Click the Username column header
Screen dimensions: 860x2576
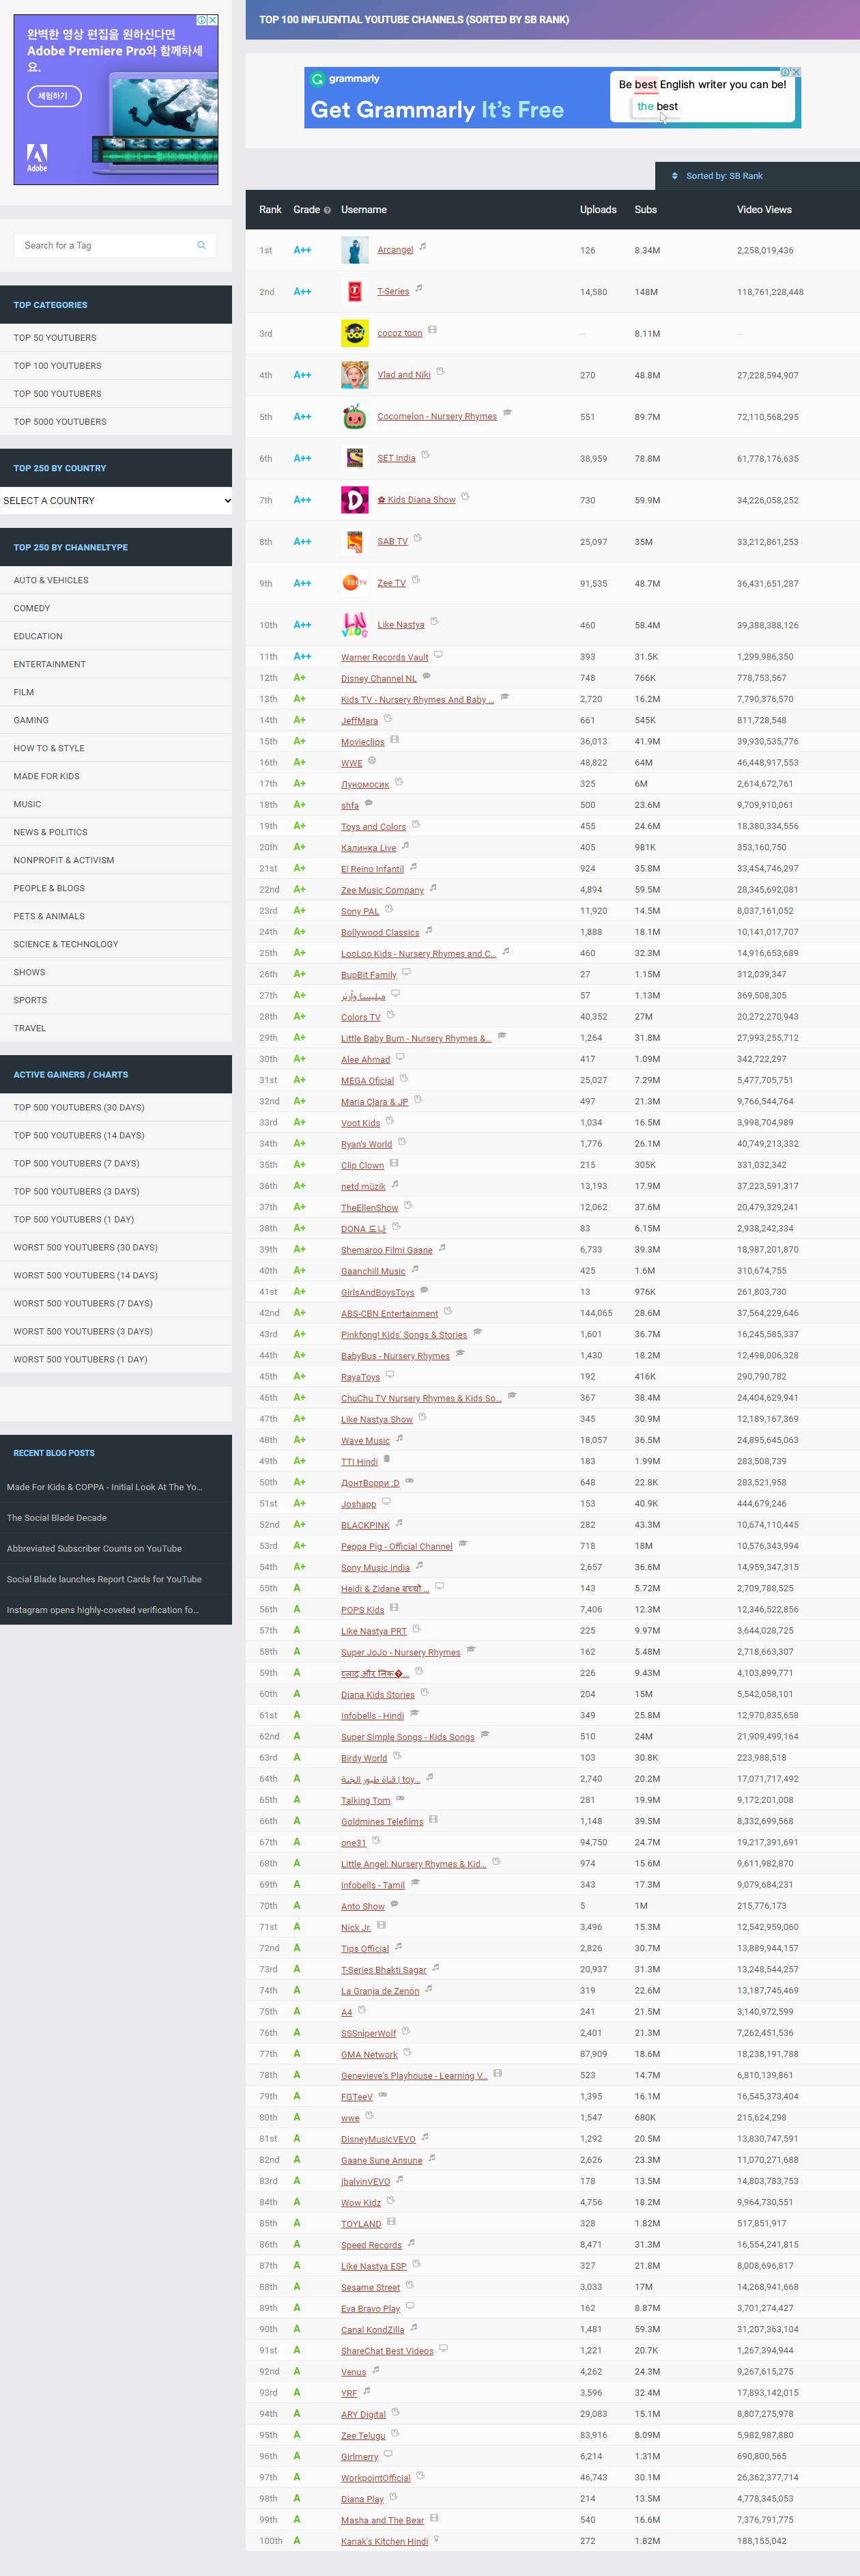coord(364,210)
